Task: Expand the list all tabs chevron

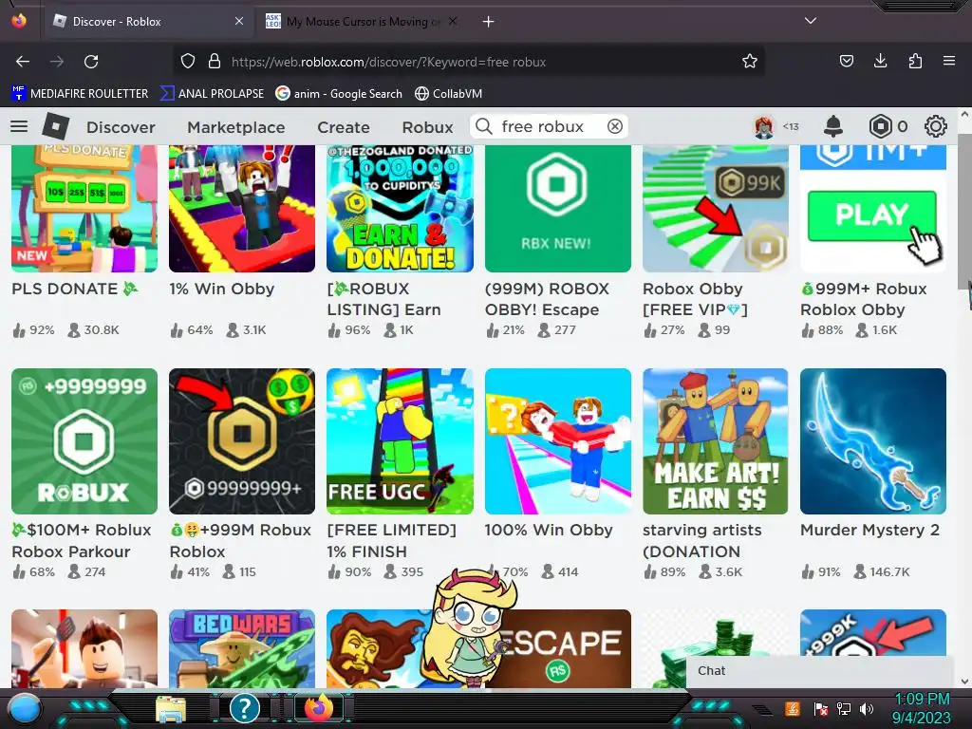Action: tap(811, 21)
